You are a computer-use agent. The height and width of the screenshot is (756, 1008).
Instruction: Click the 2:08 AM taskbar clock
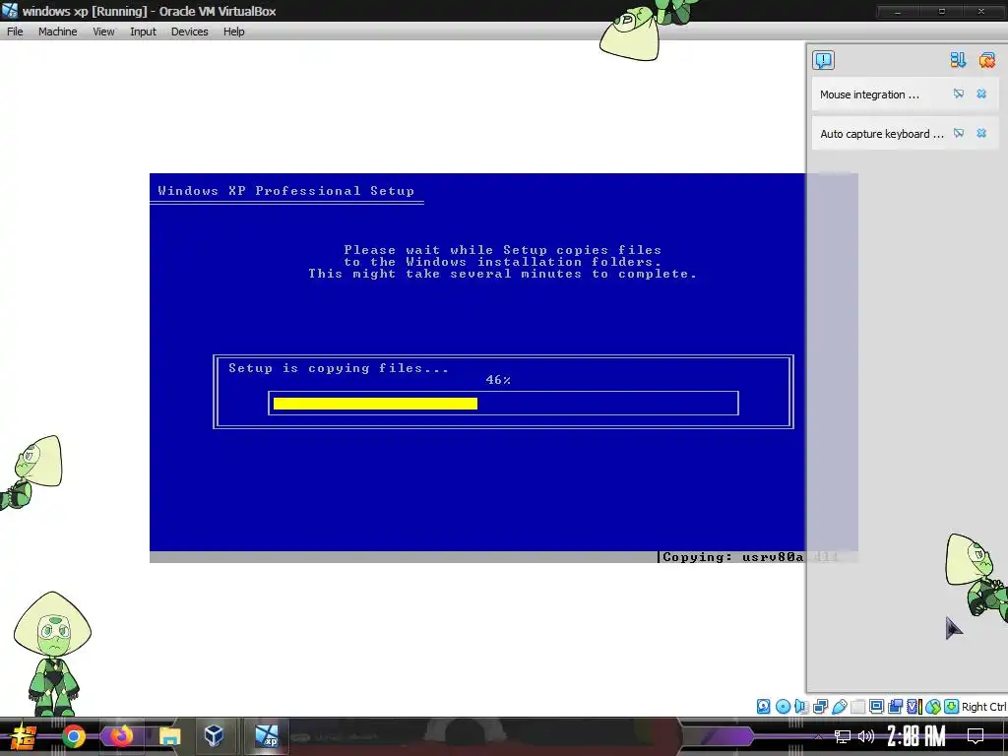(x=916, y=736)
